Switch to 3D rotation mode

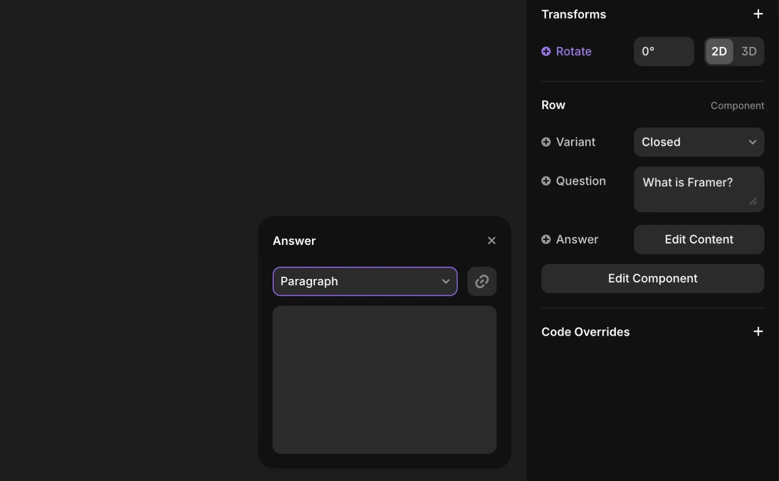(749, 51)
